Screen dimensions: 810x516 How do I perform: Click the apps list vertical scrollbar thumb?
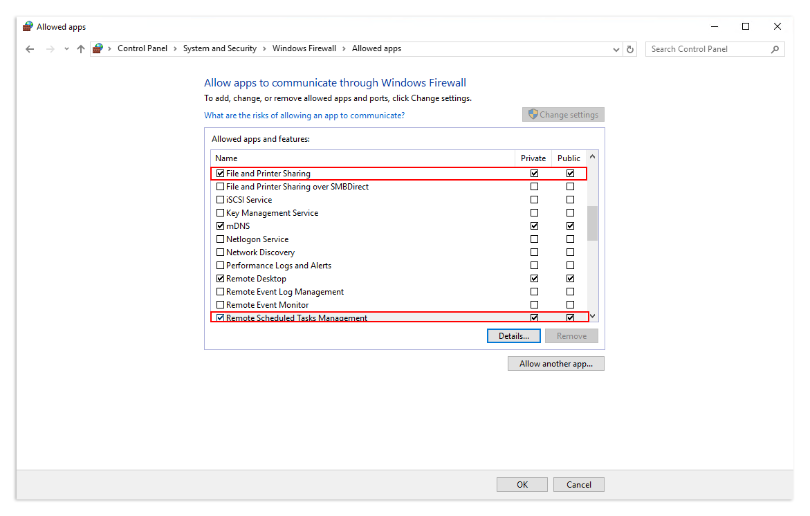click(592, 223)
